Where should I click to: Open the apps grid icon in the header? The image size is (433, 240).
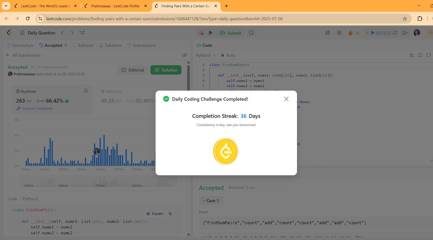click(327, 32)
